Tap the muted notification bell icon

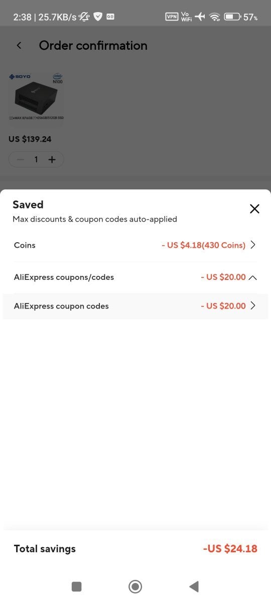[85, 17]
